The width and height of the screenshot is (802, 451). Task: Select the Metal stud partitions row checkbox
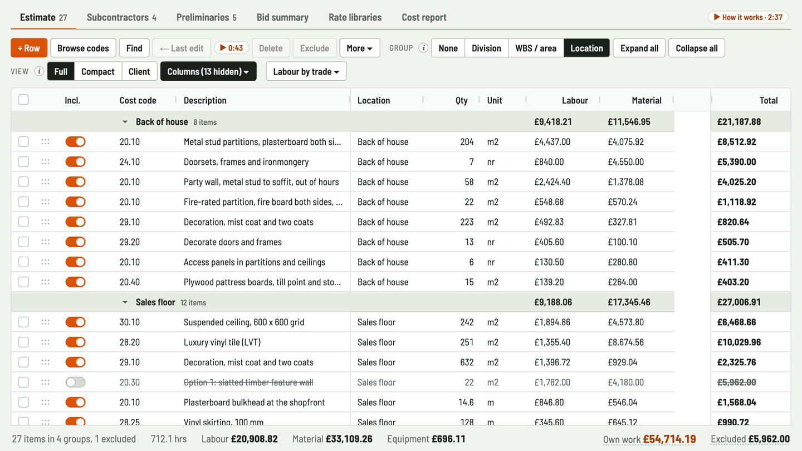point(23,142)
